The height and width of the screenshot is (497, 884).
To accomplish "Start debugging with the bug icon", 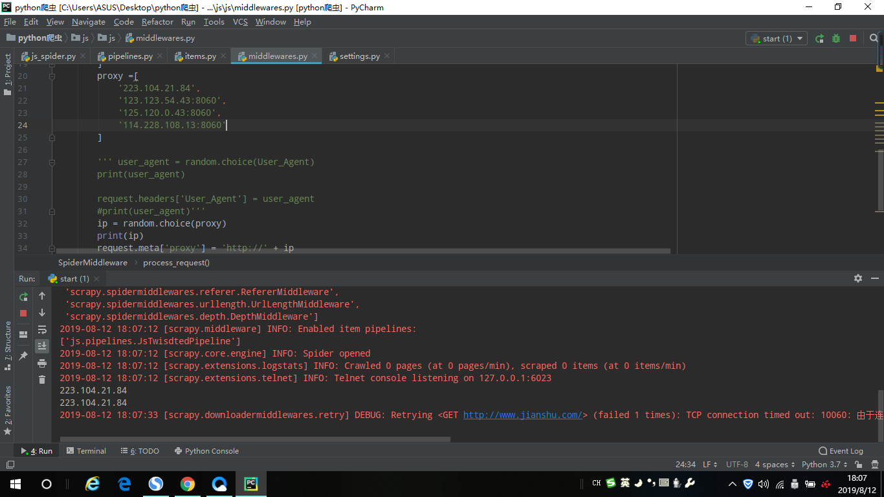I will (836, 38).
